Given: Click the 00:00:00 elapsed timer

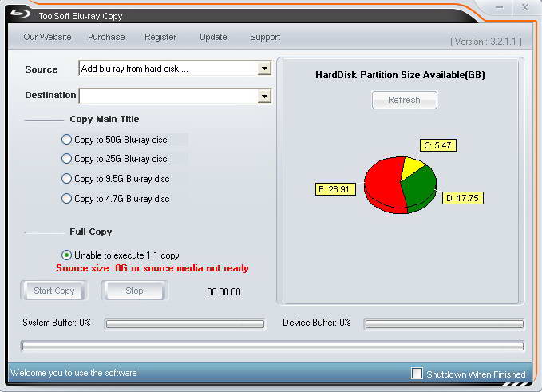Looking at the screenshot, I should tap(224, 292).
